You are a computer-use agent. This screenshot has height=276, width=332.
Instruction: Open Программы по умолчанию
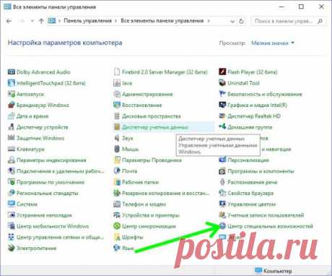tap(51, 182)
